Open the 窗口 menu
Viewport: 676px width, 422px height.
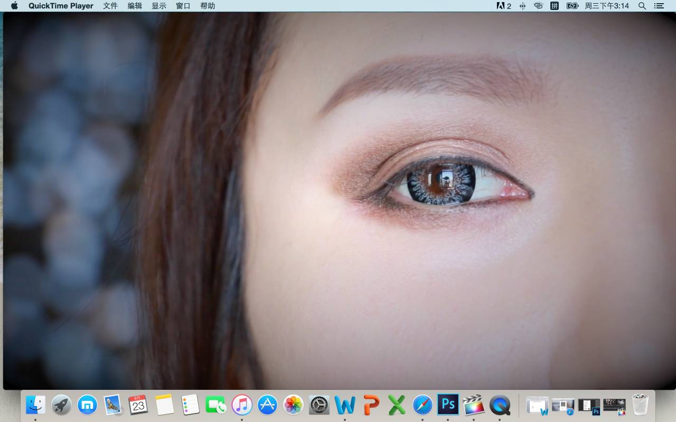[x=183, y=6]
